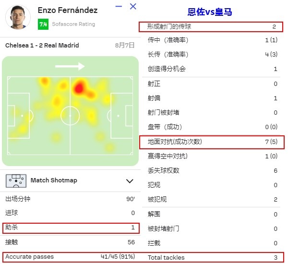The height and width of the screenshot is (264, 288).
Task: Click the red hotspot on the heatmap
Action: pyautogui.click(x=79, y=88)
